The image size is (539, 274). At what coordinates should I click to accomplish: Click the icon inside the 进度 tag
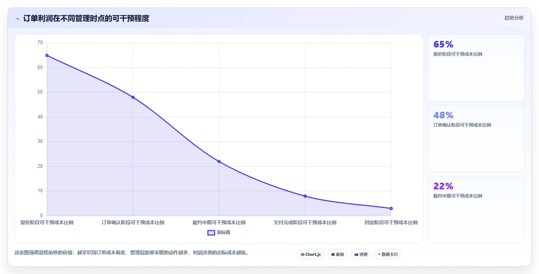[356, 255]
